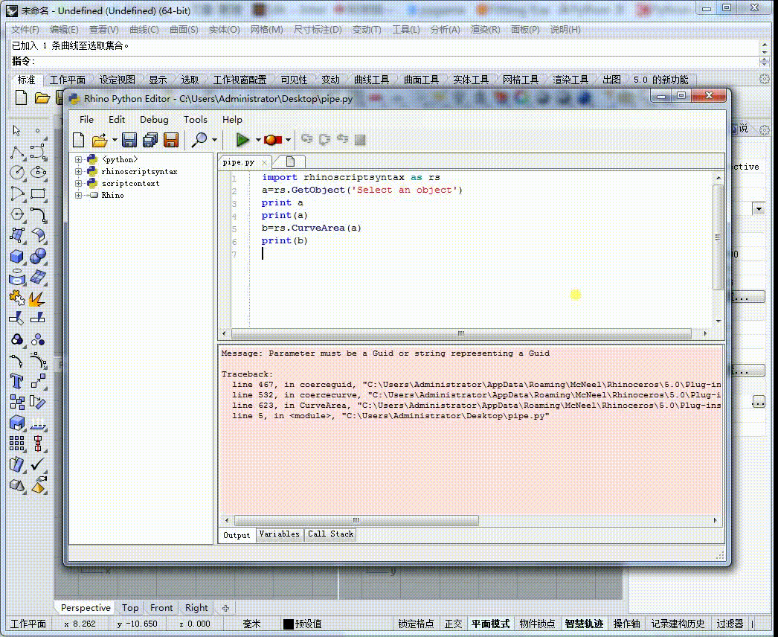Click the orange Save As floppy icon

pos(170,140)
